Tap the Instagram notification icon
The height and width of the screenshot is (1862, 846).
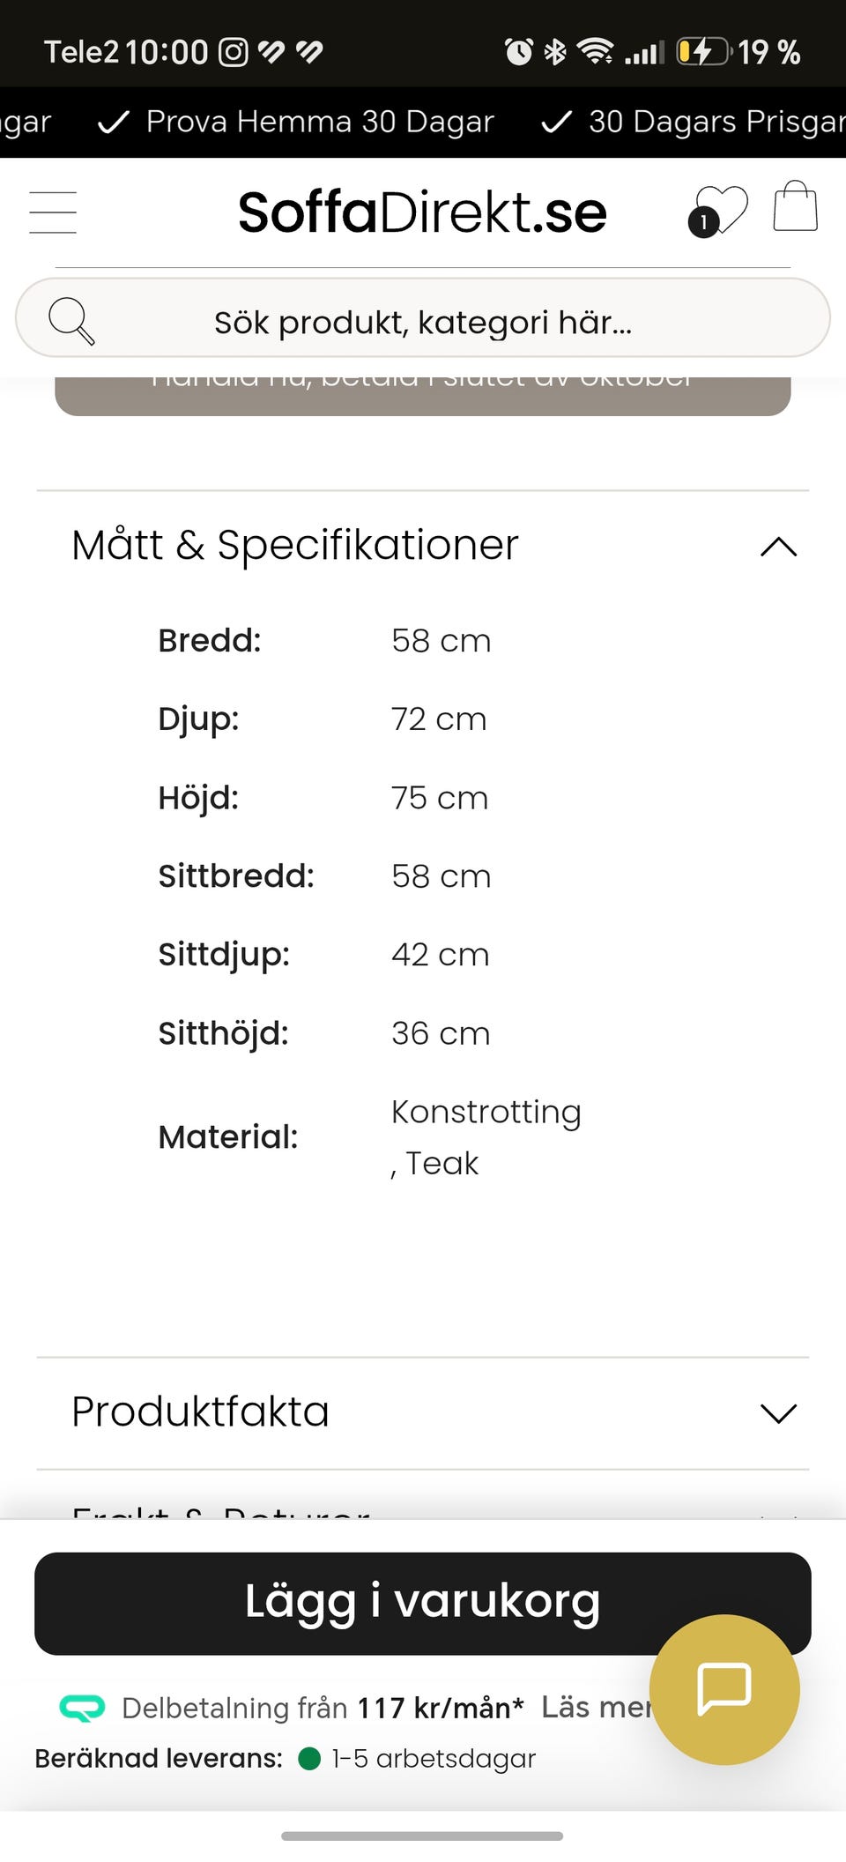pyautogui.click(x=234, y=52)
